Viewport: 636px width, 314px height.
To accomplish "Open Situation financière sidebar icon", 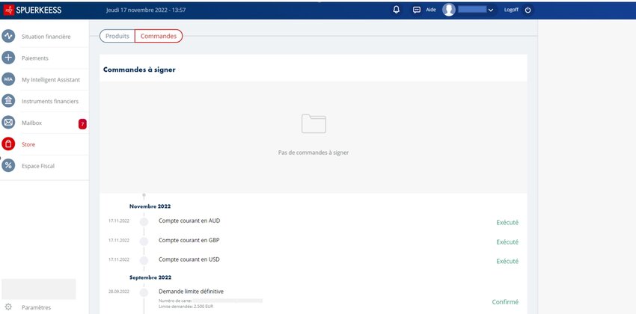I will [x=8, y=36].
